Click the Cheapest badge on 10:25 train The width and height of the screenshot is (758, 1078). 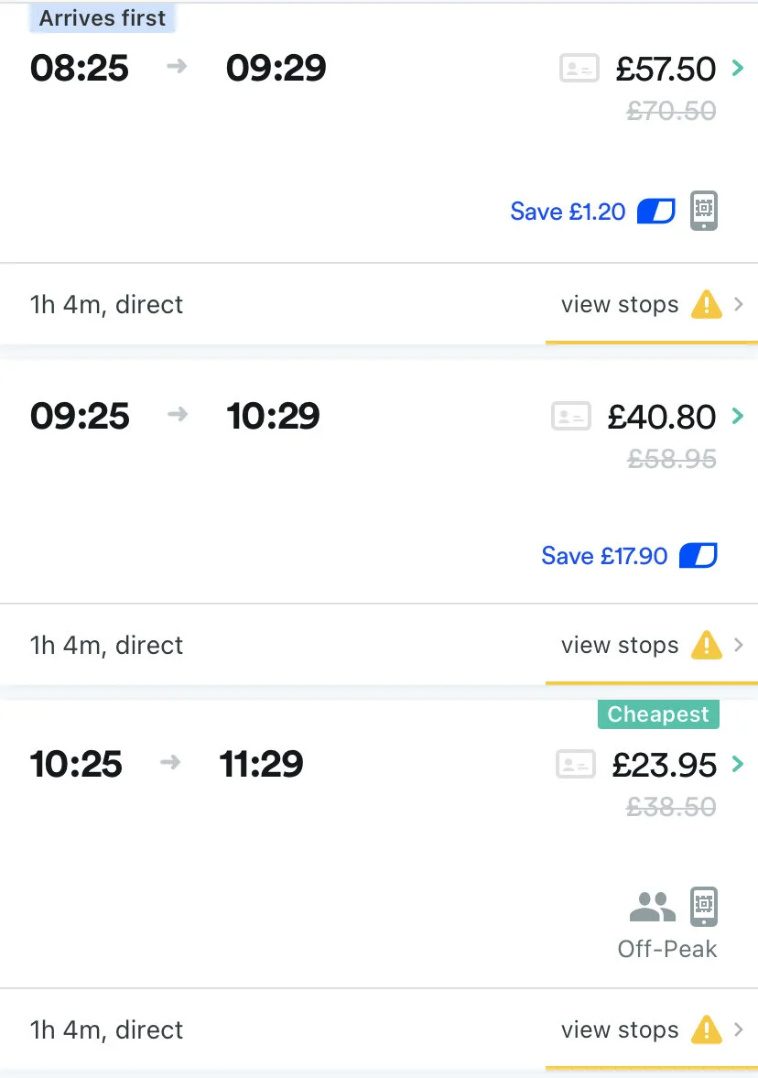(658, 714)
